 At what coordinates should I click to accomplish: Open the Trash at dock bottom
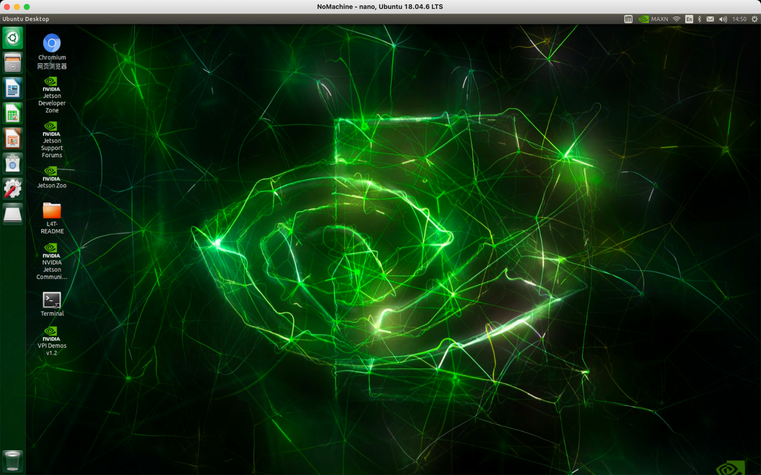[x=12, y=460]
